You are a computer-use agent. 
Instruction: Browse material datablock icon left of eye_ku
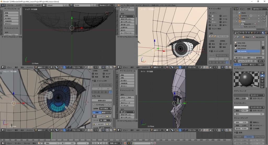click(236, 61)
